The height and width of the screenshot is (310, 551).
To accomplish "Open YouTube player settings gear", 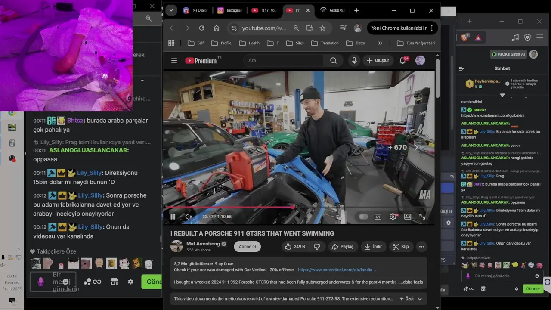I will point(393,217).
